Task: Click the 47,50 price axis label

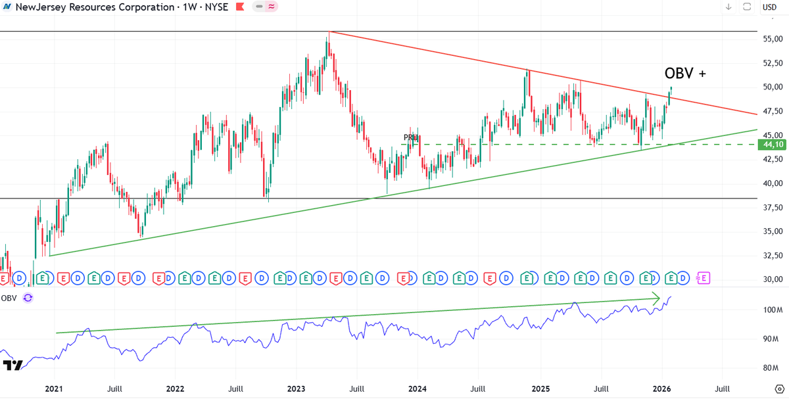Action: 771,111
